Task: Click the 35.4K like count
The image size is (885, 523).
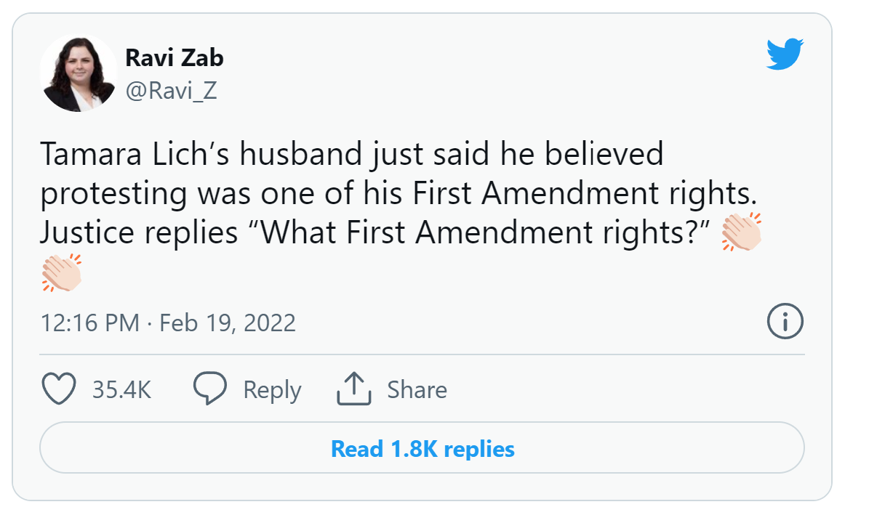Action: click(124, 389)
